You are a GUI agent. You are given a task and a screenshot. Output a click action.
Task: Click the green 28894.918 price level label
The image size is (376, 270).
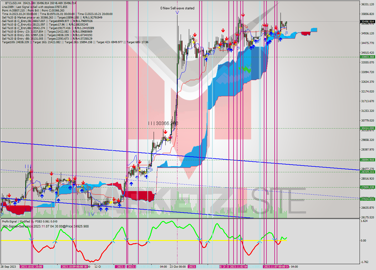coord(367,160)
